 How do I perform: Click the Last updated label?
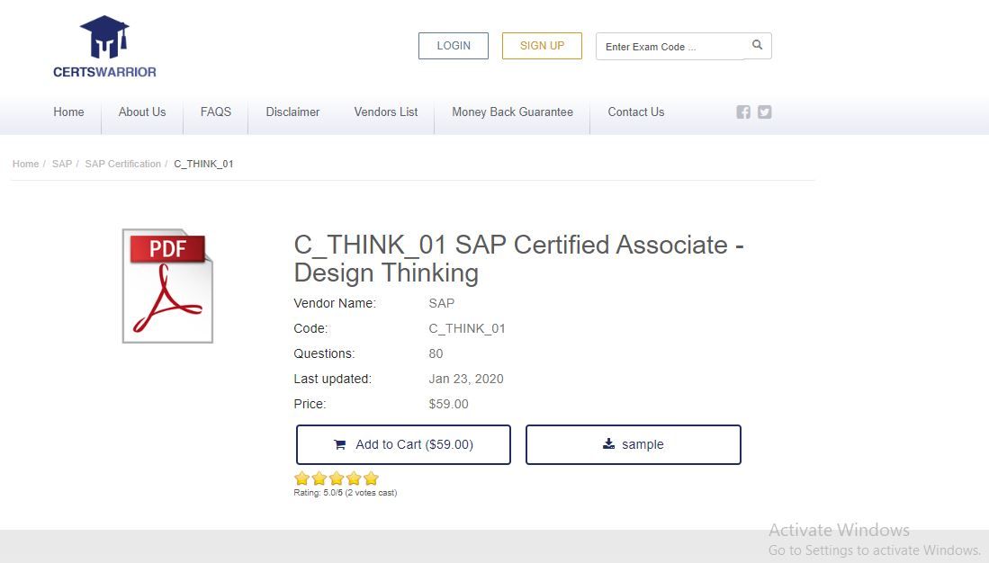click(x=332, y=379)
